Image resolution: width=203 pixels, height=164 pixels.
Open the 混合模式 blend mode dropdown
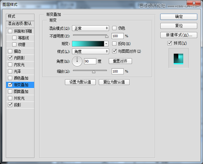click(x=91, y=28)
